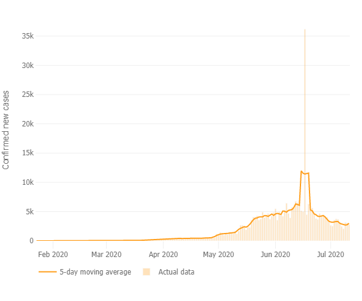362x301 pixels.
Task: Click the moving average line peak near 12k
Action: click(302, 172)
